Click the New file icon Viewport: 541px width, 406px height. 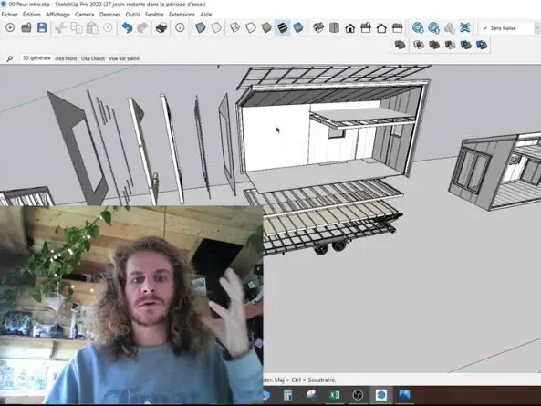(x=10, y=27)
